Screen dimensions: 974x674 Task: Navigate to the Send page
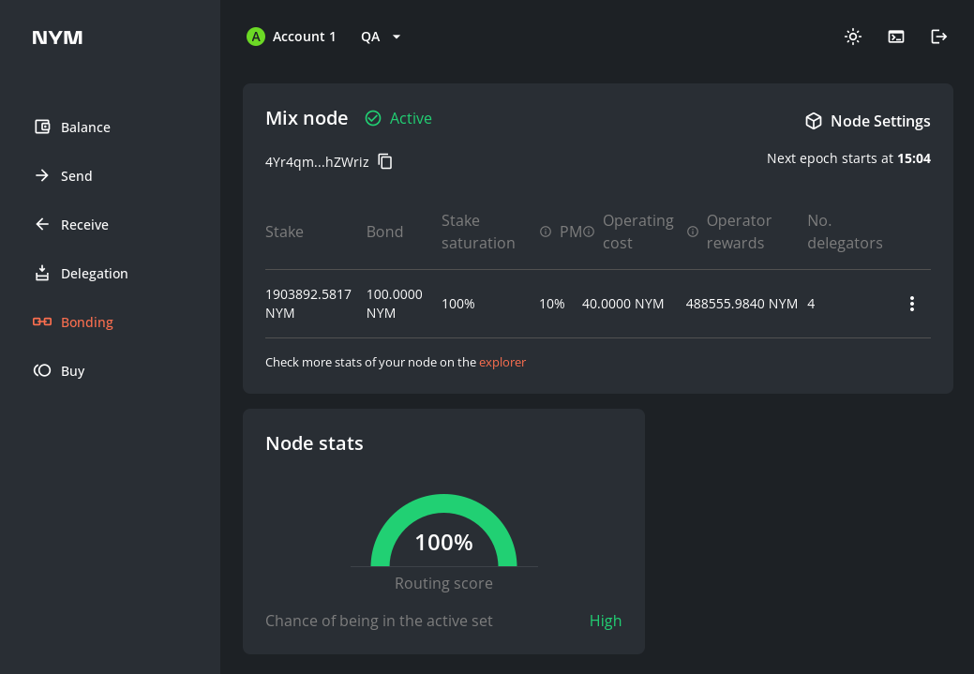[76, 176]
